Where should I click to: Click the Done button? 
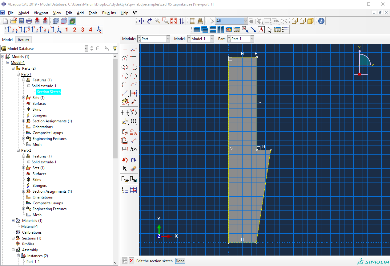pos(180,261)
